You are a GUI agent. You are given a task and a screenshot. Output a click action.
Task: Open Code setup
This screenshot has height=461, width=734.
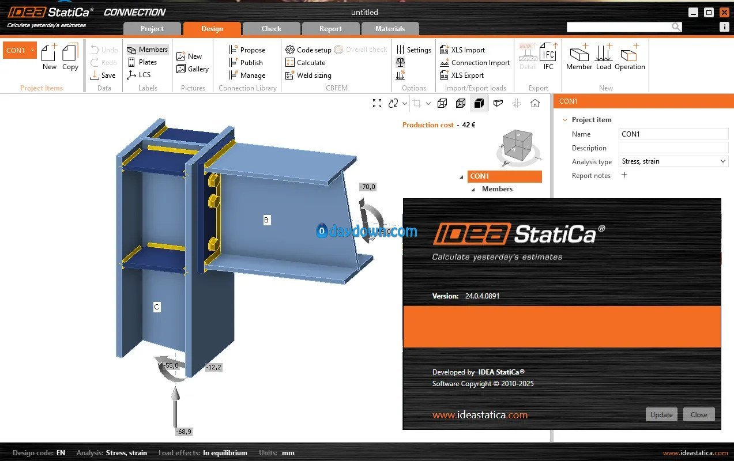[x=308, y=50]
